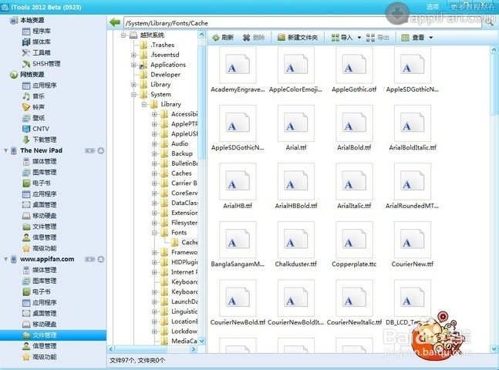Collapse The New iPad device section
This screenshot has width=499, height=370.
(x=5, y=150)
